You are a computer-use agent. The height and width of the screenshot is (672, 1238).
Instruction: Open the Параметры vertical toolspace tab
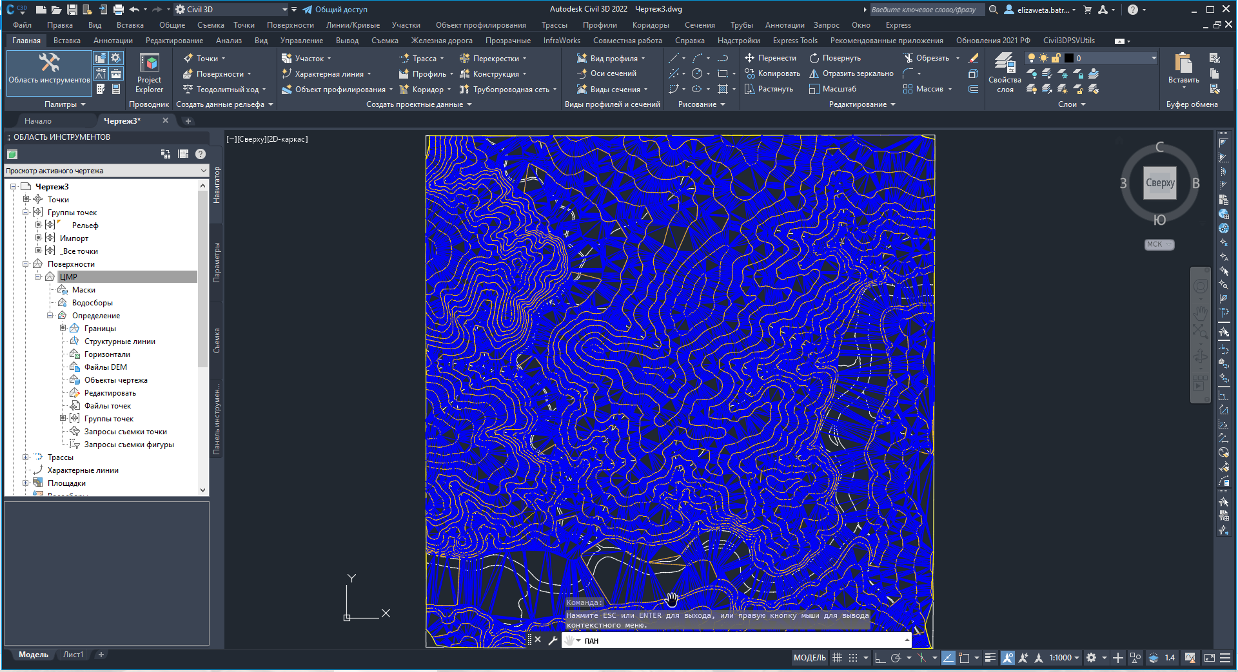pyautogui.click(x=217, y=263)
